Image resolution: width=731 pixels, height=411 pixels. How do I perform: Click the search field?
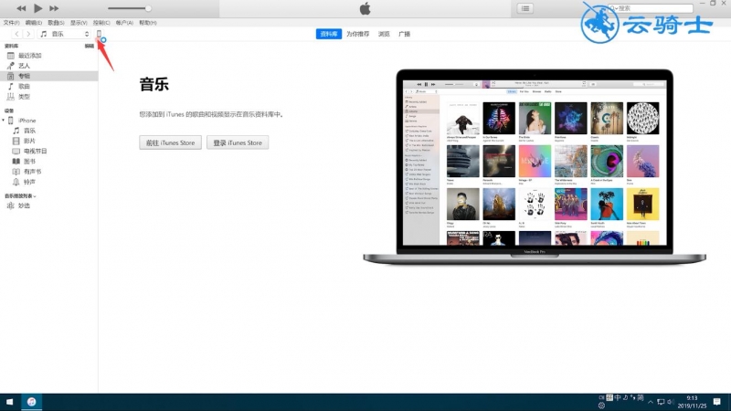pyautogui.click(x=651, y=8)
